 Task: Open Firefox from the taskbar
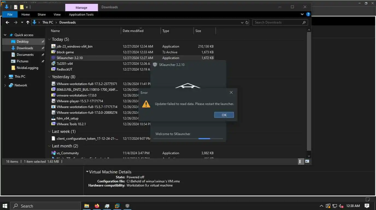pos(97,206)
